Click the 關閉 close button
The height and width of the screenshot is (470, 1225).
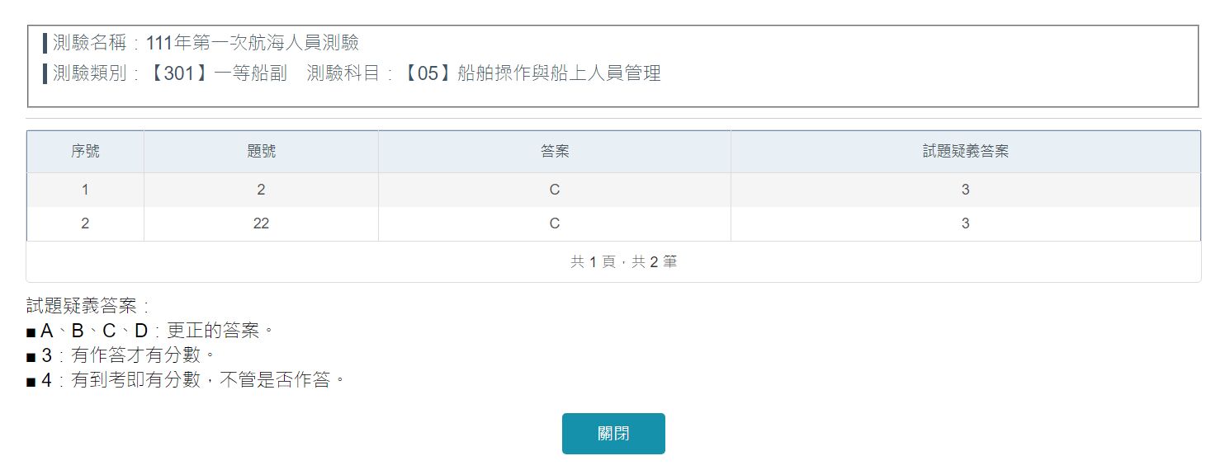point(613,434)
